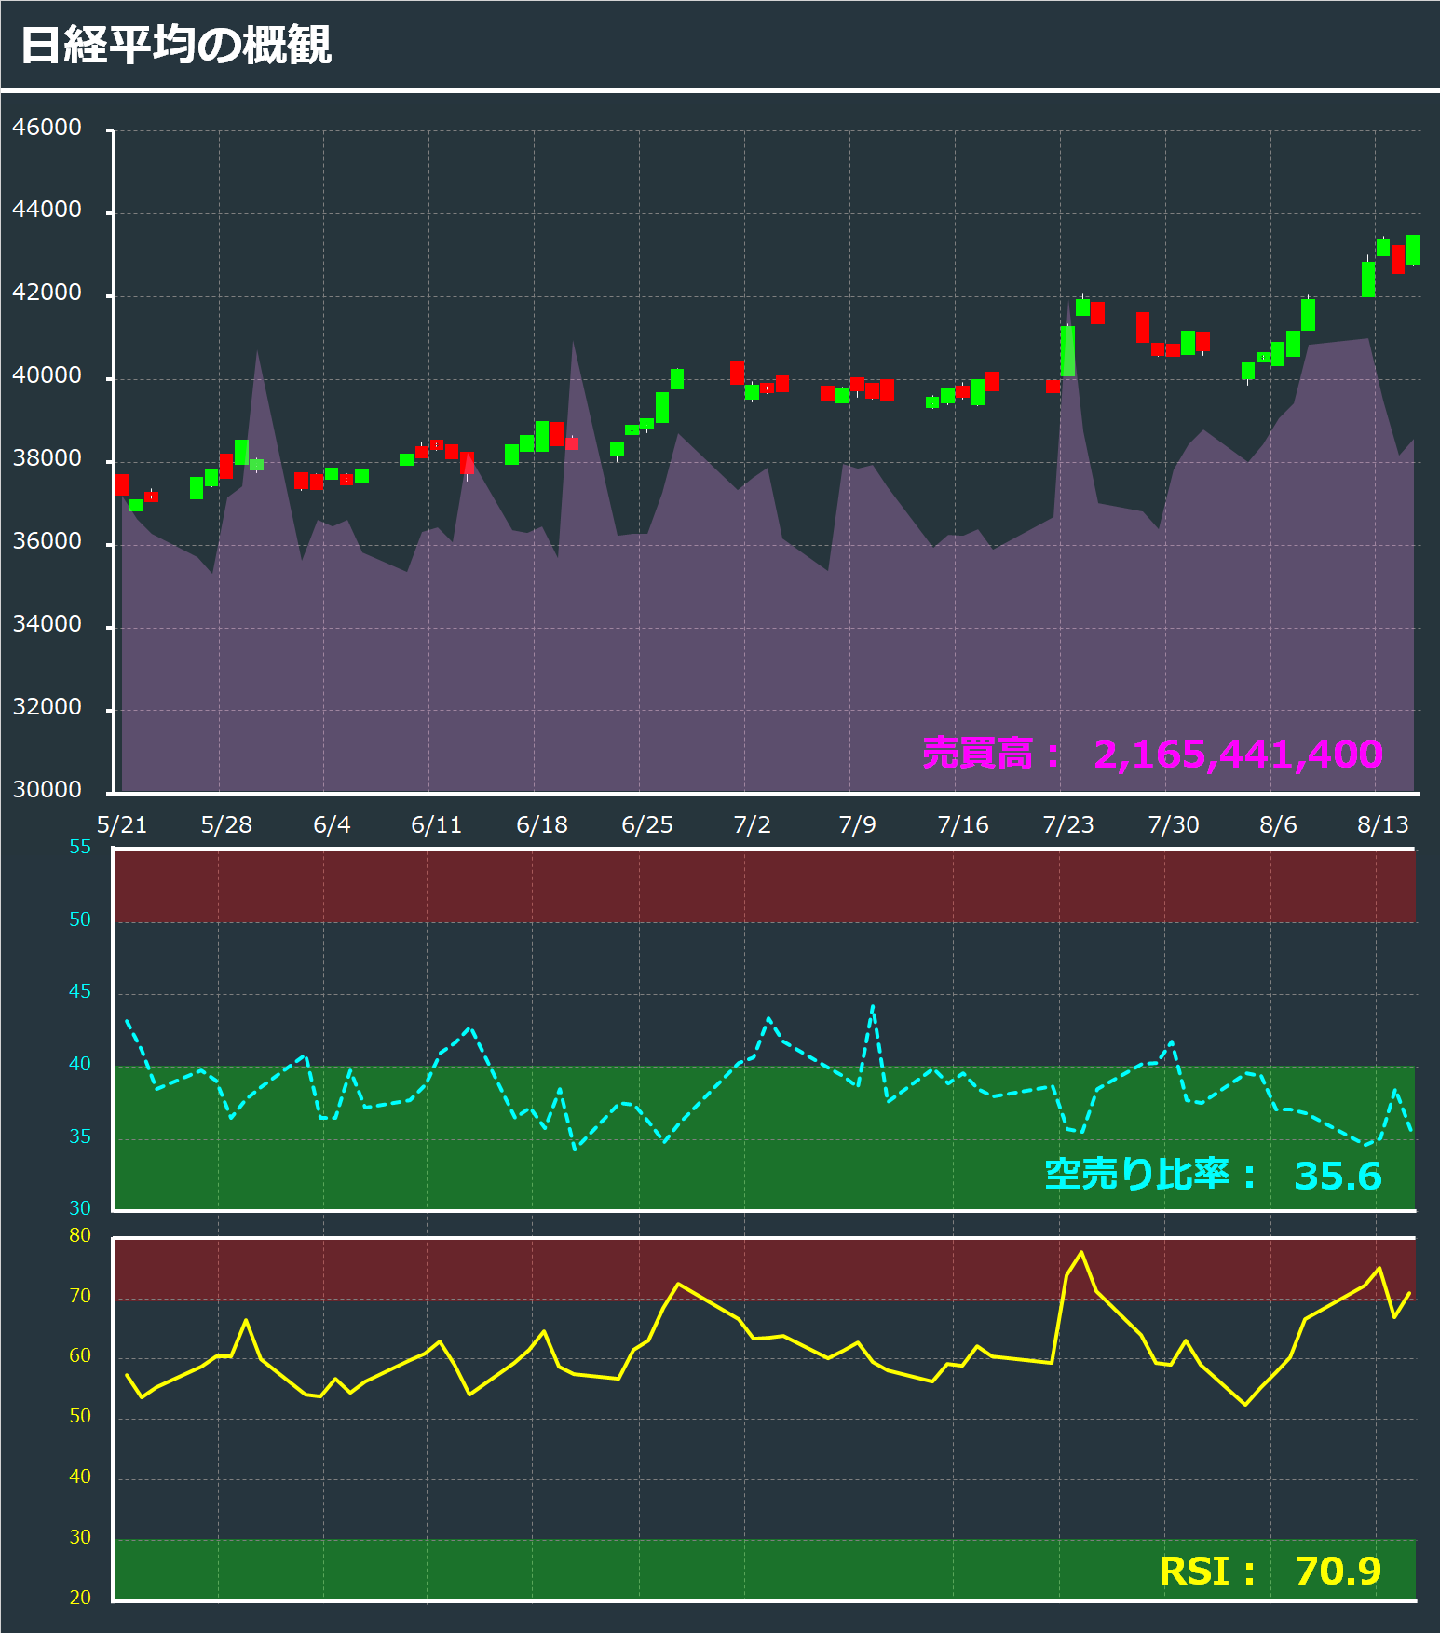Image resolution: width=1440 pixels, height=1633 pixels.
Task: Click the 6/4 date axis label
Action: pos(332,824)
